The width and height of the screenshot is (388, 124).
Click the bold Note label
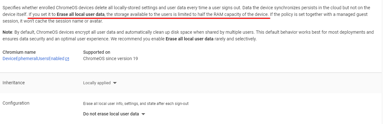[7, 32]
